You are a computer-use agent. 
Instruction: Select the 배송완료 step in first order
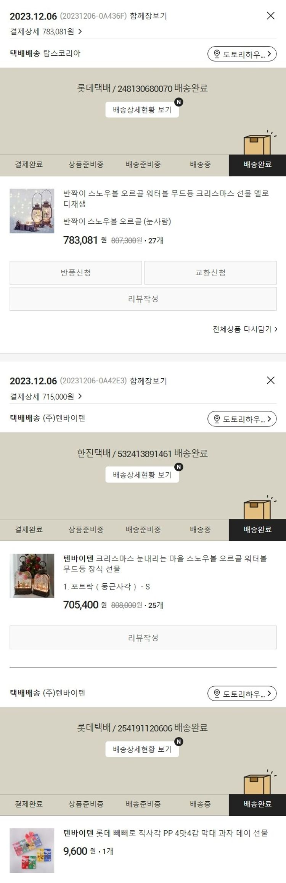pyautogui.click(x=257, y=165)
